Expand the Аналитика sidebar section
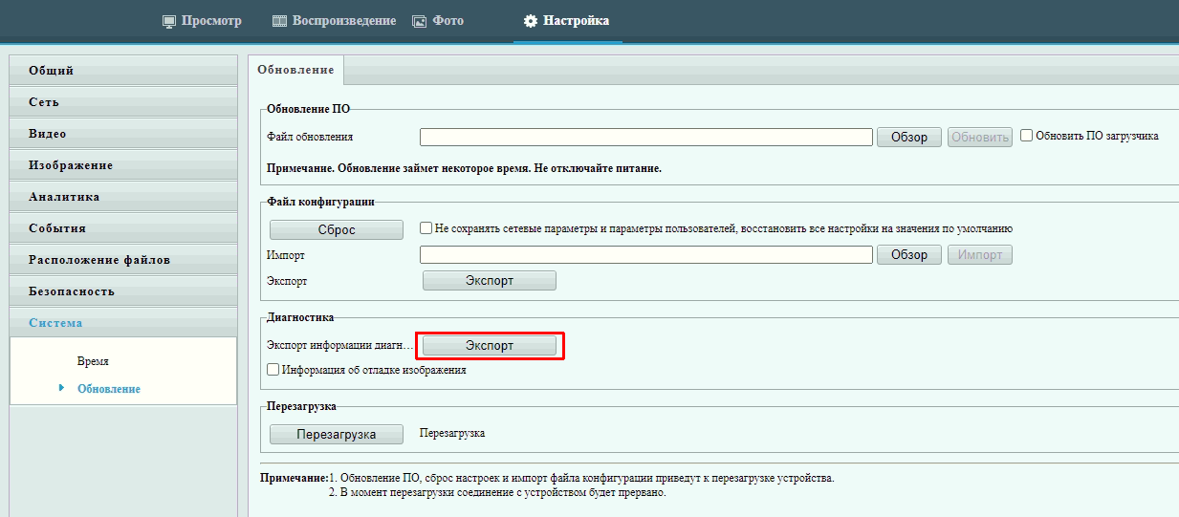 [123, 197]
